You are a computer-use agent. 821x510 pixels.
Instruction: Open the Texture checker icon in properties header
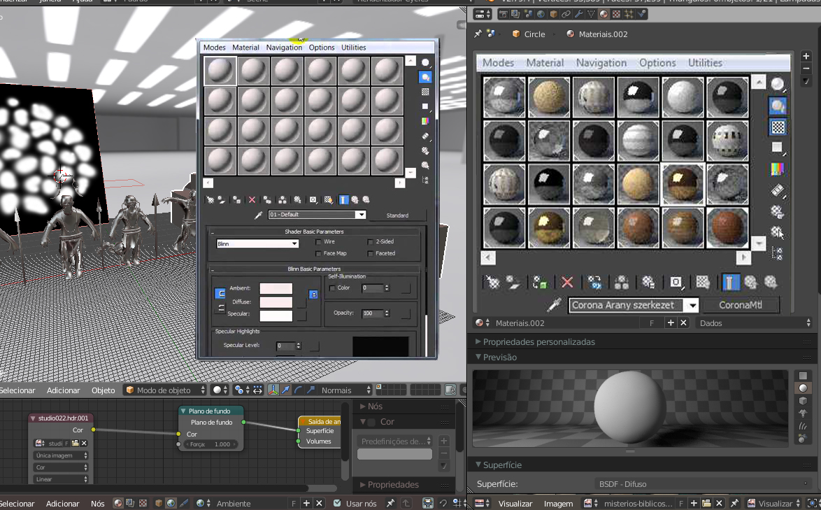616,14
